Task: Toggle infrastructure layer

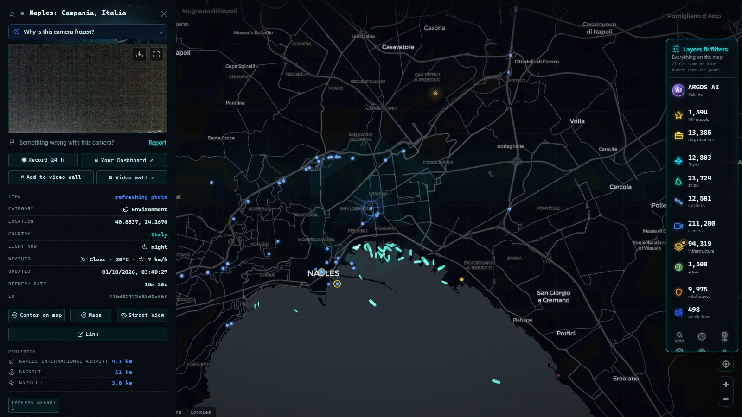Action: 702,246
